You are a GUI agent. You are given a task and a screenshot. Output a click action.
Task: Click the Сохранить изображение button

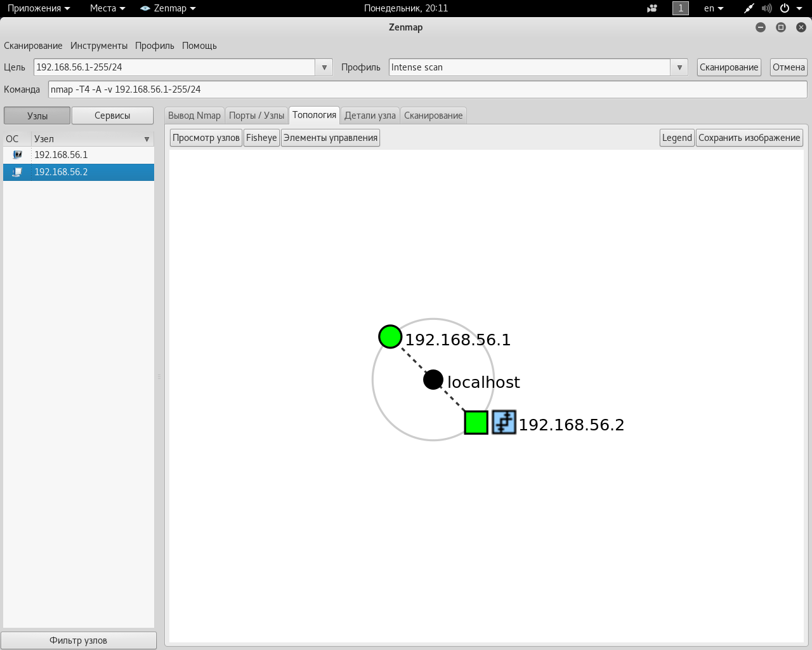coord(749,138)
